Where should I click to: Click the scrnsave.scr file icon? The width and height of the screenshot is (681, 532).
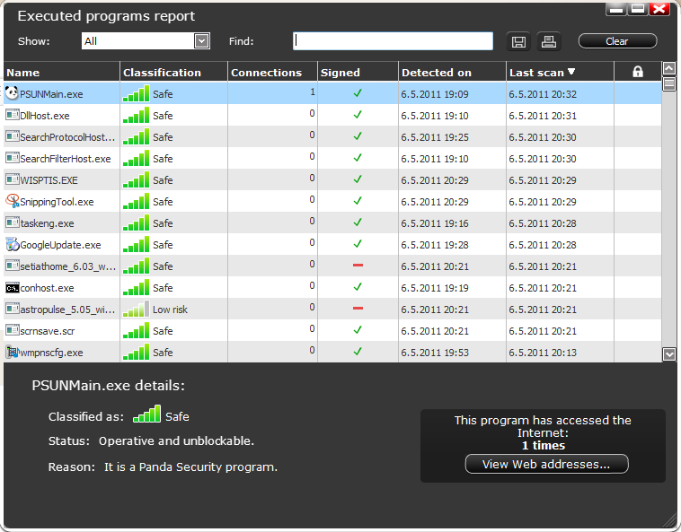coord(13,330)
